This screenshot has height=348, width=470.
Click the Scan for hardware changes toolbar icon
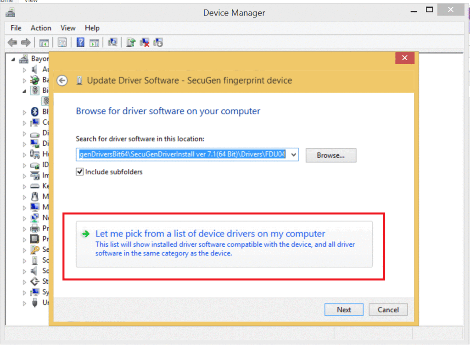tap(112, 43)
